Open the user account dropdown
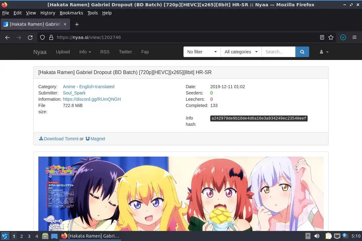This screenshot has width=362, height=241. pos(324,52)
